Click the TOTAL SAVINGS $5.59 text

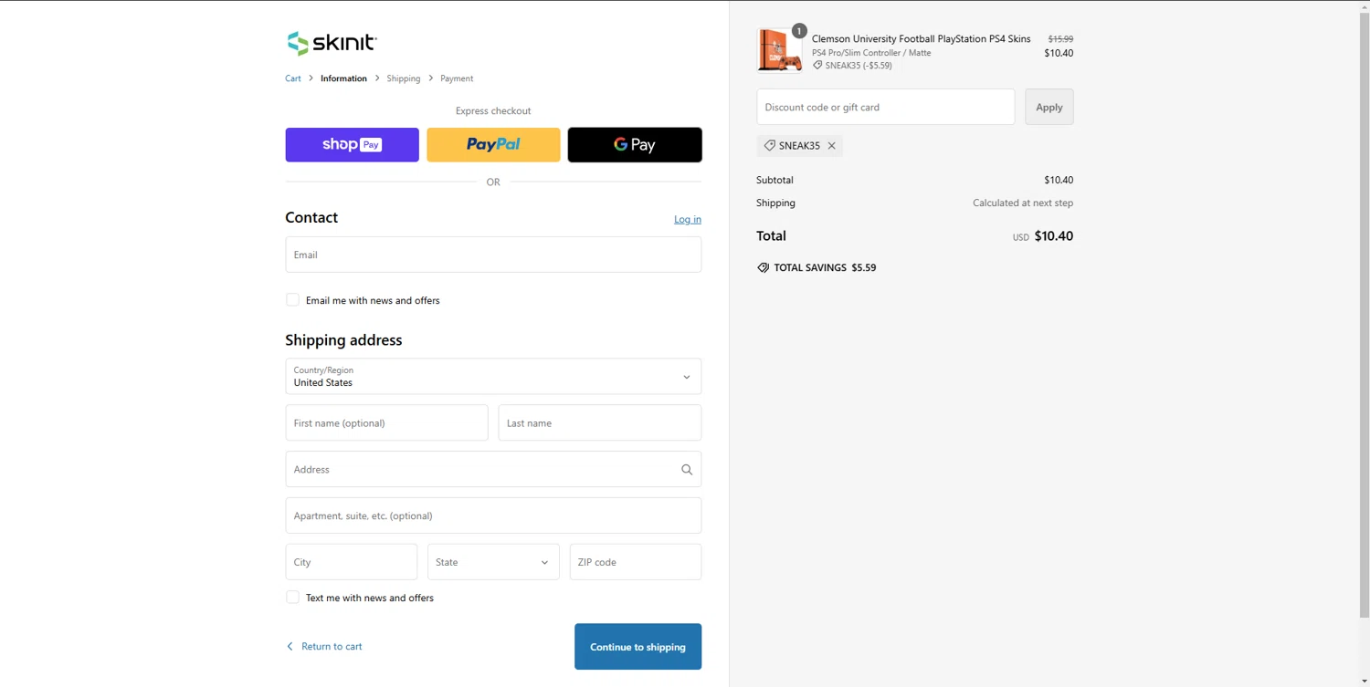(x=825, y=268)
